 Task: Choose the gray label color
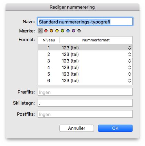click(x=79, y=31)
